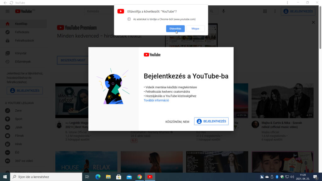
Task: Open the 'Majka & Curtis & Nika - Szavak nélkül' title
Action: coord(282,125)
